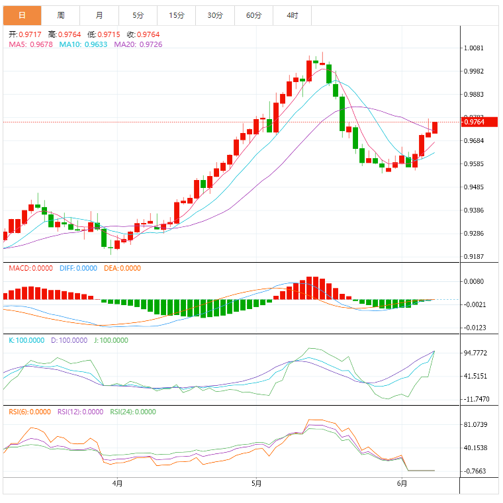Open the 4时 timeframe tab

293,15
